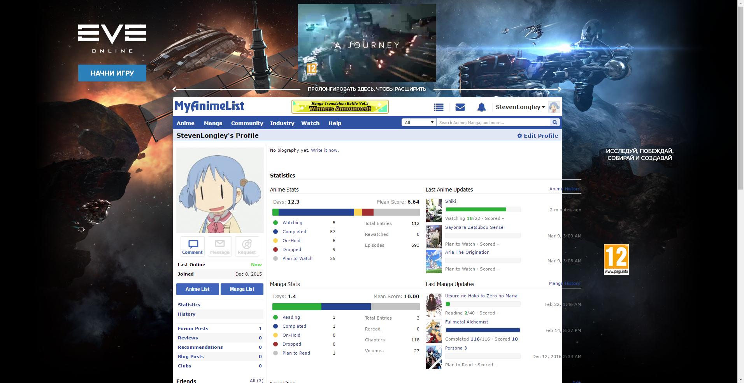Open the Community menu

click(247, 123)
